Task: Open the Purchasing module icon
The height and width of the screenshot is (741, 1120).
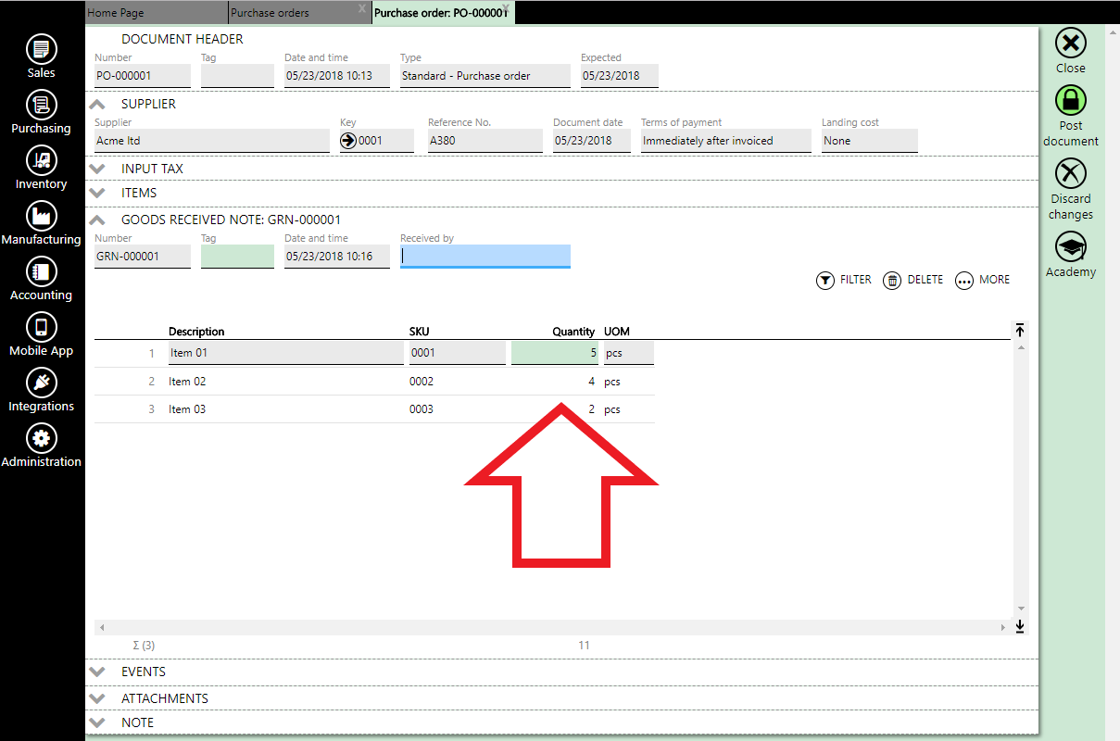Action: [41, 106]
